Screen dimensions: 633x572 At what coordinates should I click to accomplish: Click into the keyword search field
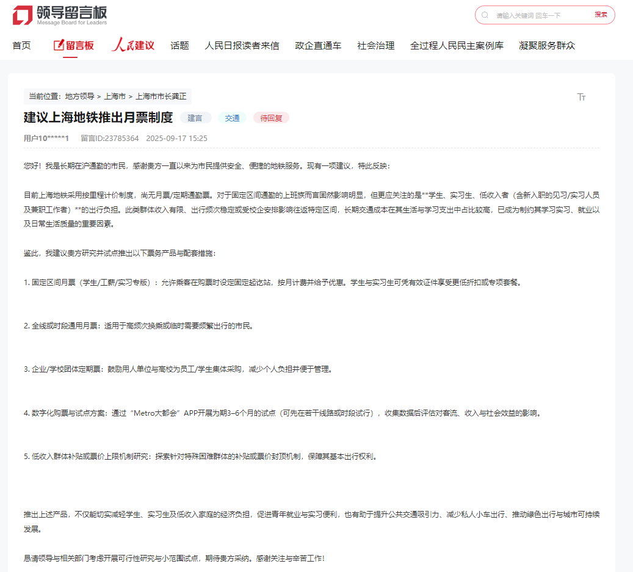537,15
